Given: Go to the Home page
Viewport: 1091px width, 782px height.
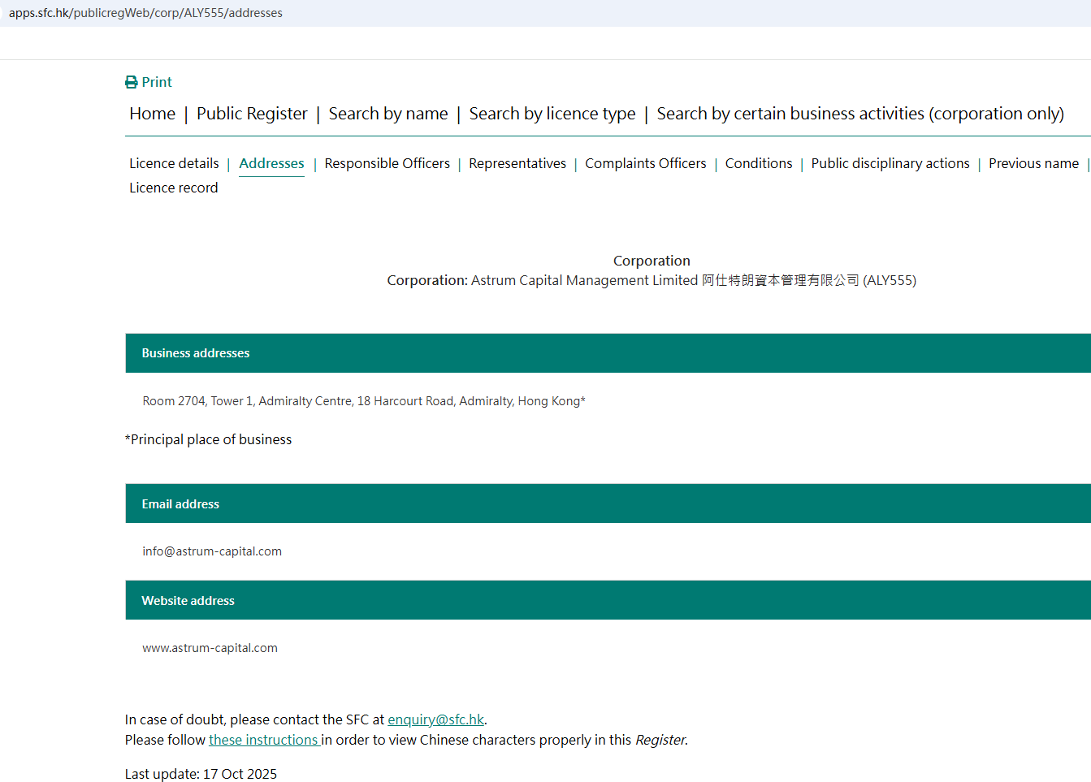Looking at the screenshot, I should tap(152, 114).
